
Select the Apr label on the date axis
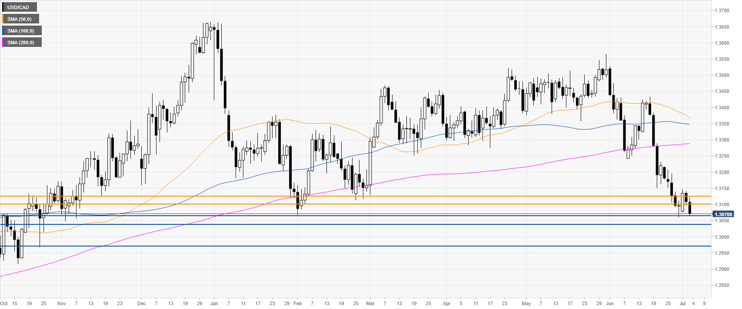(446, 304)
